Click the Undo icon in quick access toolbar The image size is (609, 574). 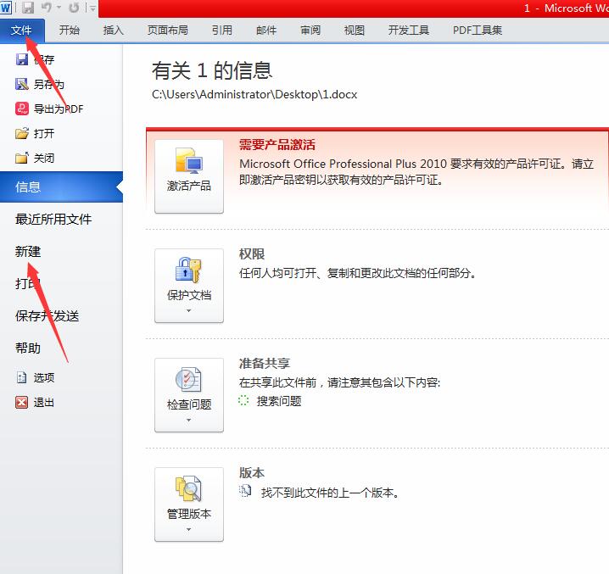click(x=46, y=8)
